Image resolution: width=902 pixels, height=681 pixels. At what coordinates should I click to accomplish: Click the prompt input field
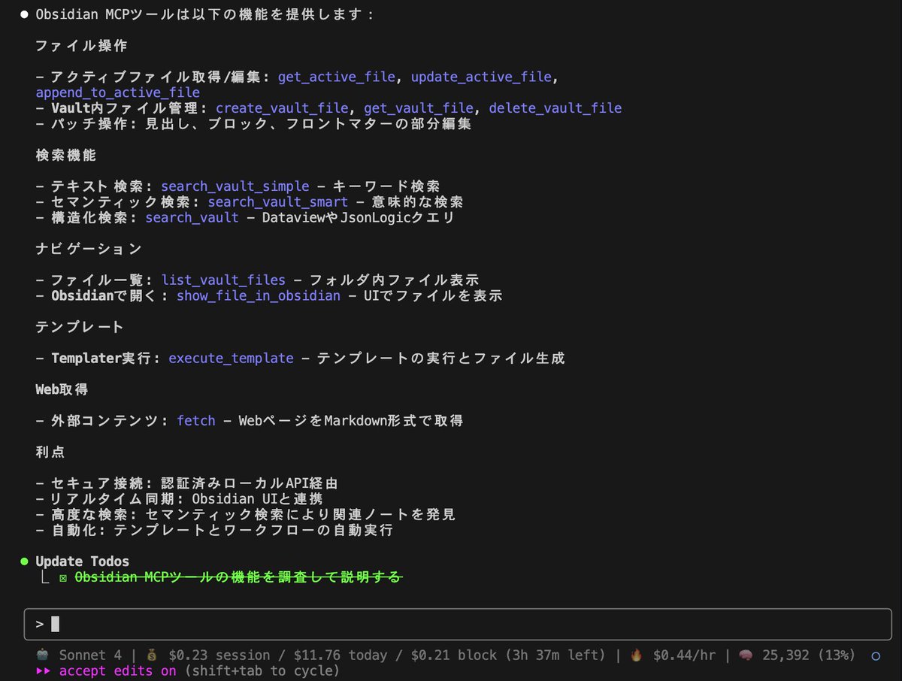point(457,624)
